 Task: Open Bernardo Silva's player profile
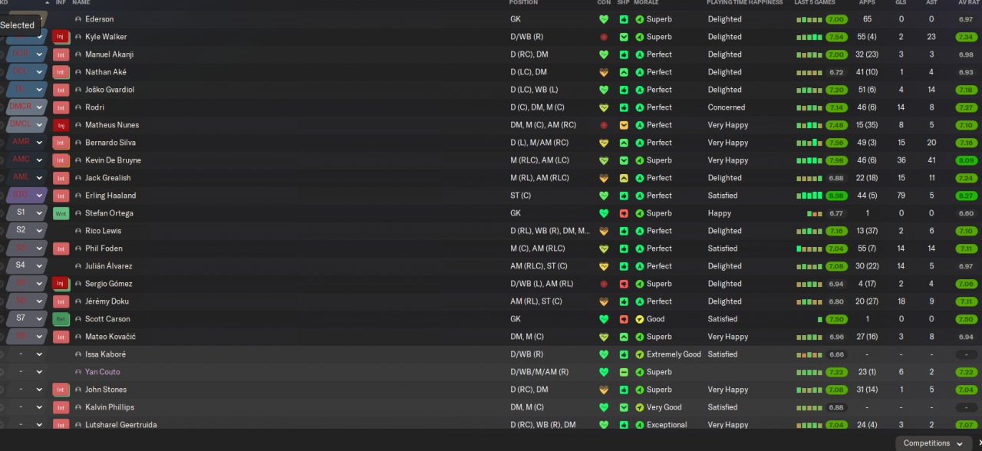tap(110, 143)
